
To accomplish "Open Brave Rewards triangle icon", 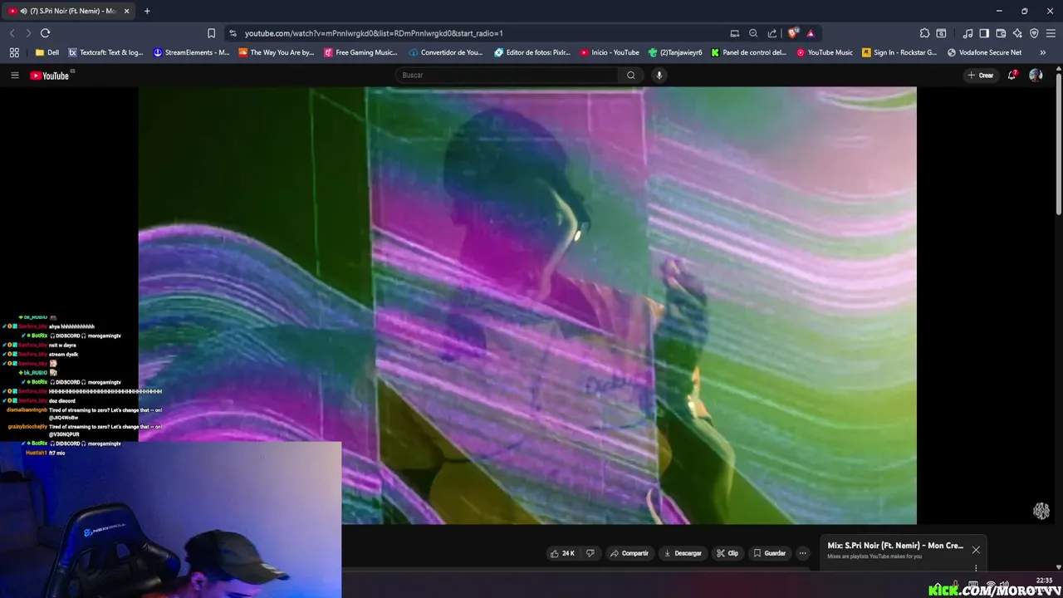I will coord(811,33).
